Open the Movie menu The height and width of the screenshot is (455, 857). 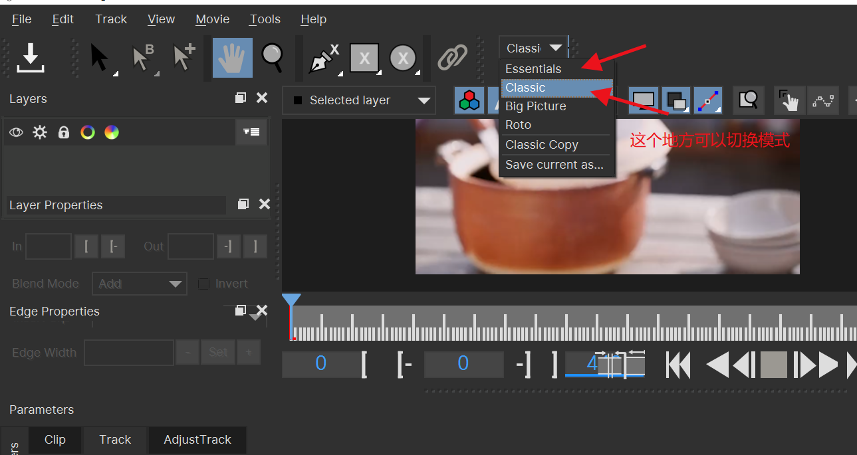click(x=213, y=19)
